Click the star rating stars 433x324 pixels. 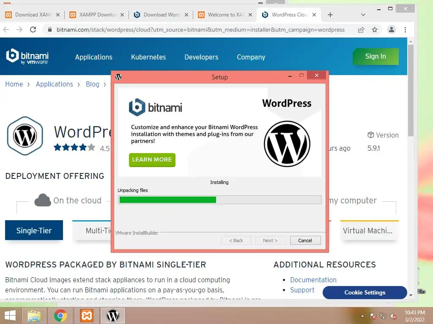pyautogui.click(x=74, y=147)
